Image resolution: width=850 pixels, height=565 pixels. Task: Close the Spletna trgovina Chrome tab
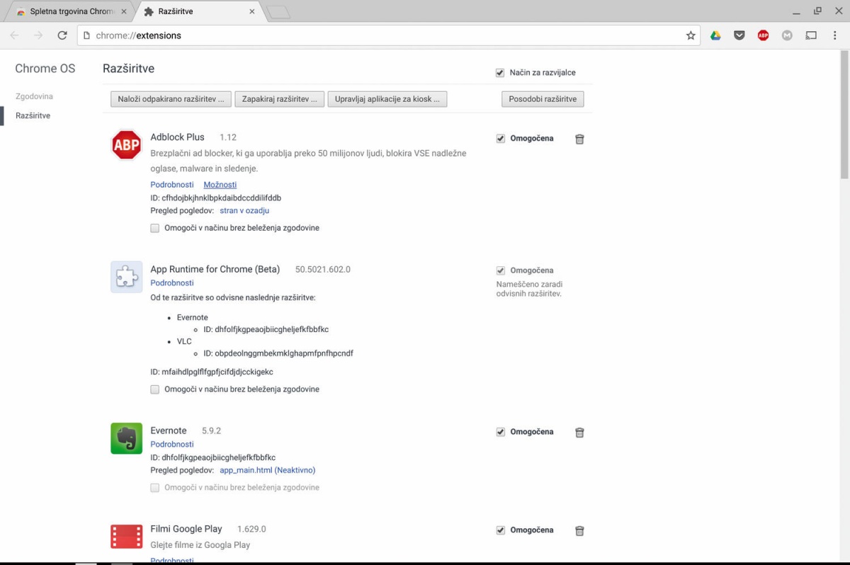(125, 12)
